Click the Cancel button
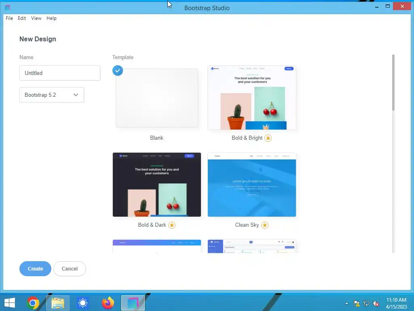This screenshot has height=311, width=414. [x=70, y=269]
